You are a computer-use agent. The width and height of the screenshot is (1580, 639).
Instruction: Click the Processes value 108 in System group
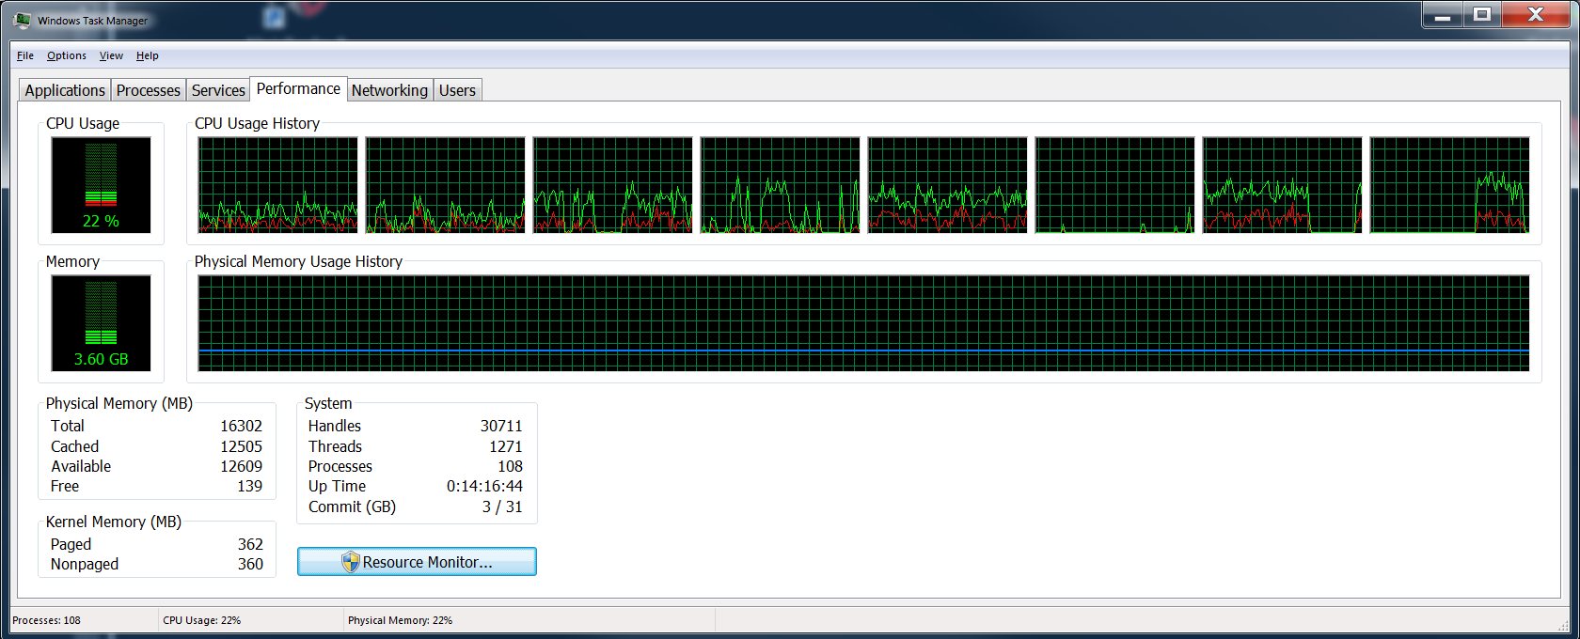(x=510, y=466)
